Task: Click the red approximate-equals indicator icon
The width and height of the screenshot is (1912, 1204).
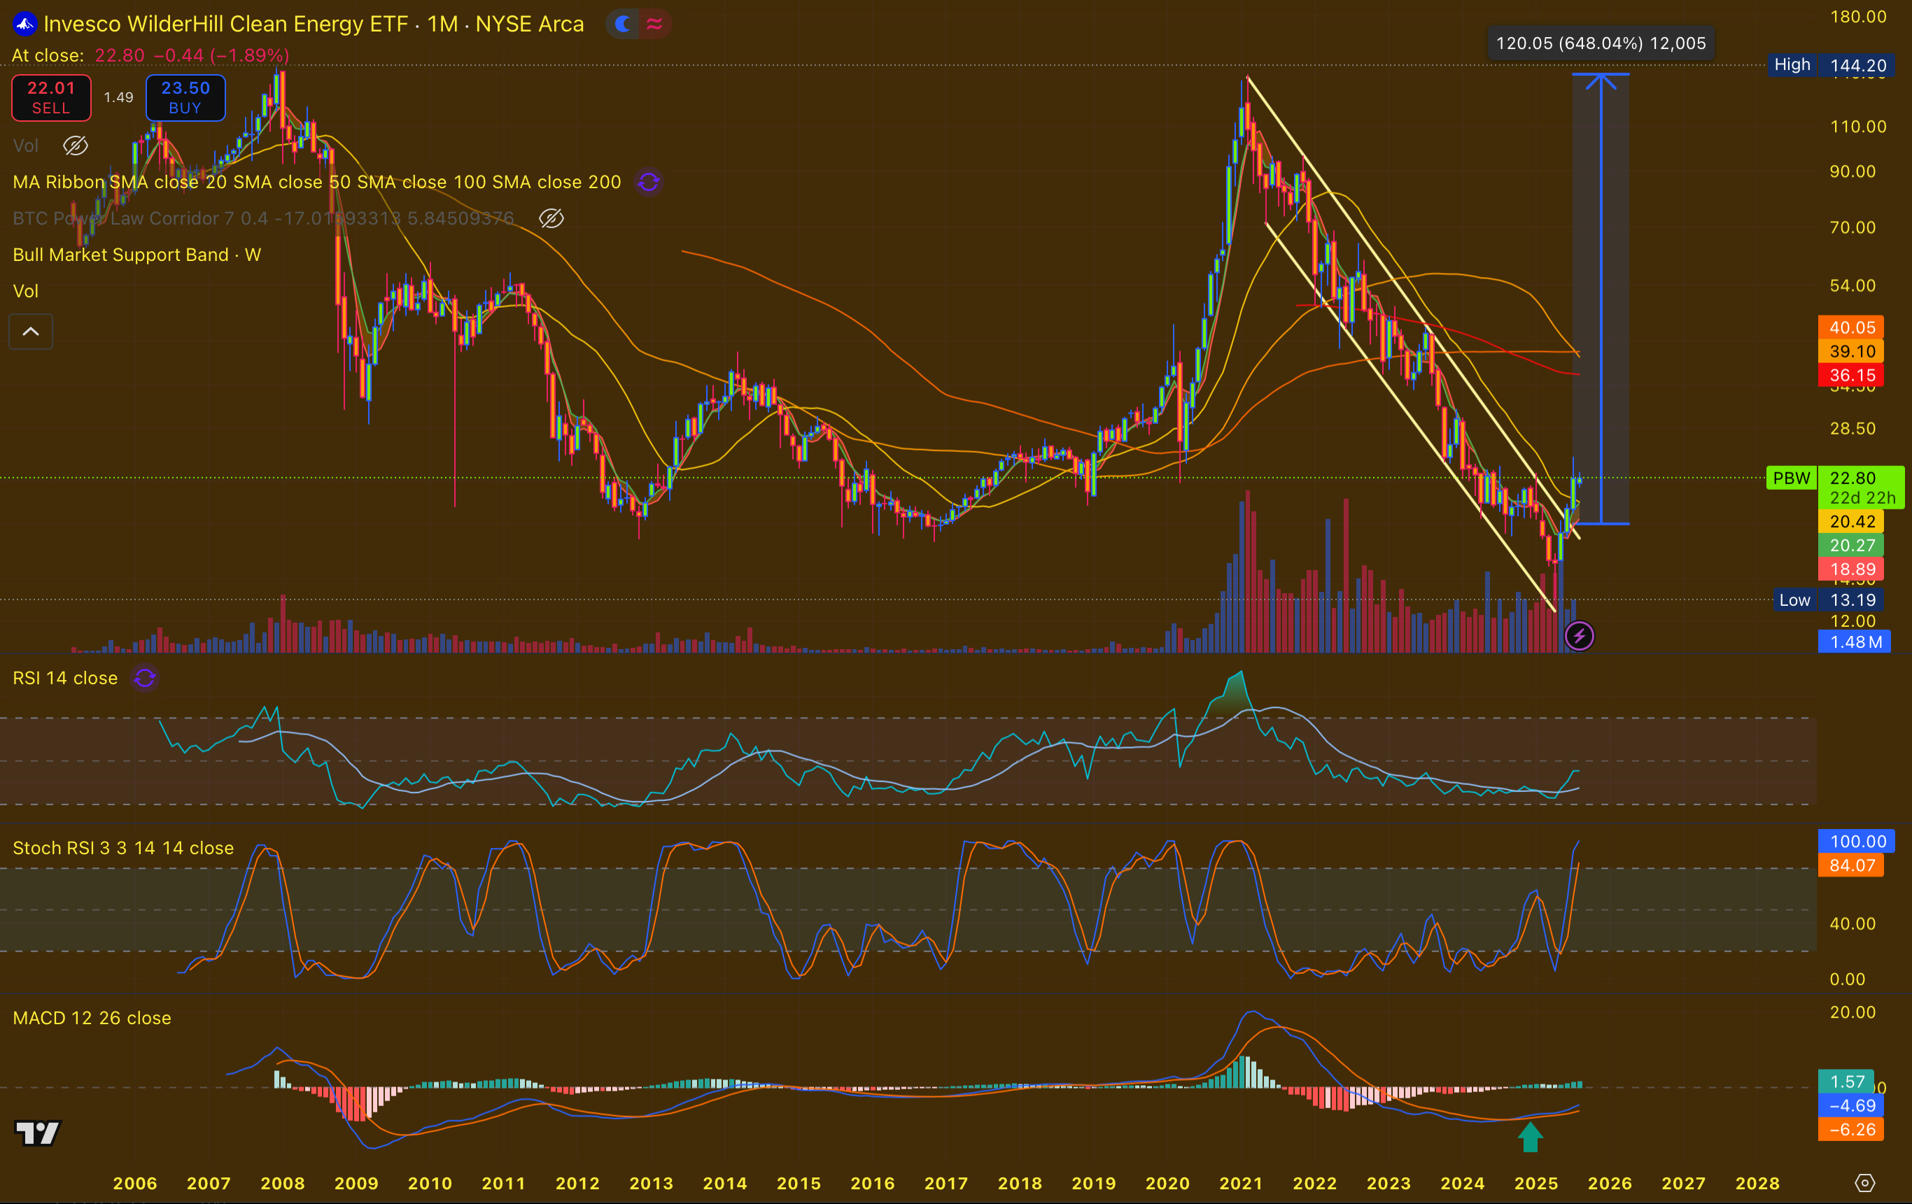Action: [654, 24]
